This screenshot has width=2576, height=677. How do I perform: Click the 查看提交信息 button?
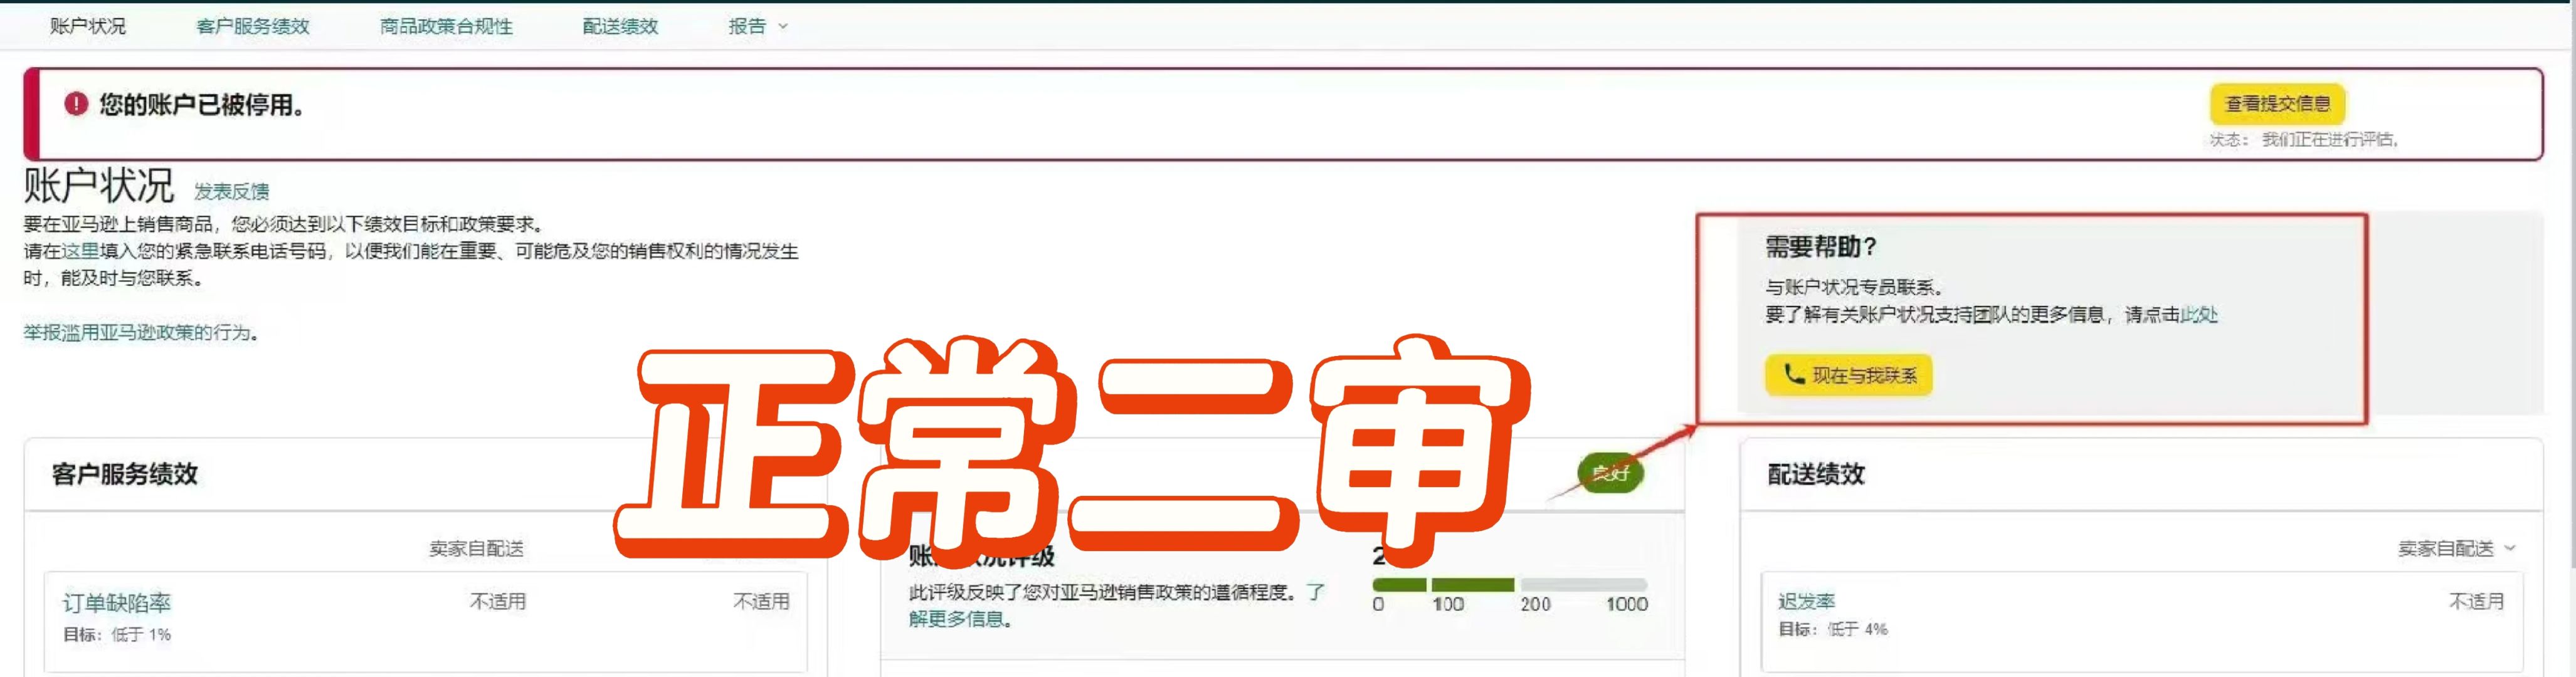2277,103
